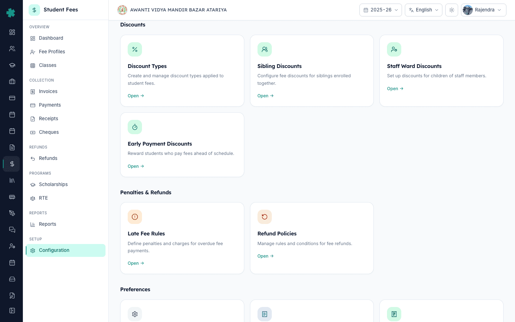Viewport: 515px width, 322px height.
Task: Open the chat bubbles icon in the left rail
Action: coord(12,230)
